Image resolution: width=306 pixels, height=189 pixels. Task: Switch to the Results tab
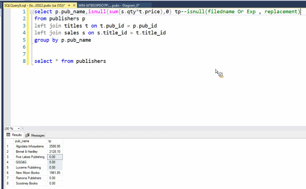point(14,135)
